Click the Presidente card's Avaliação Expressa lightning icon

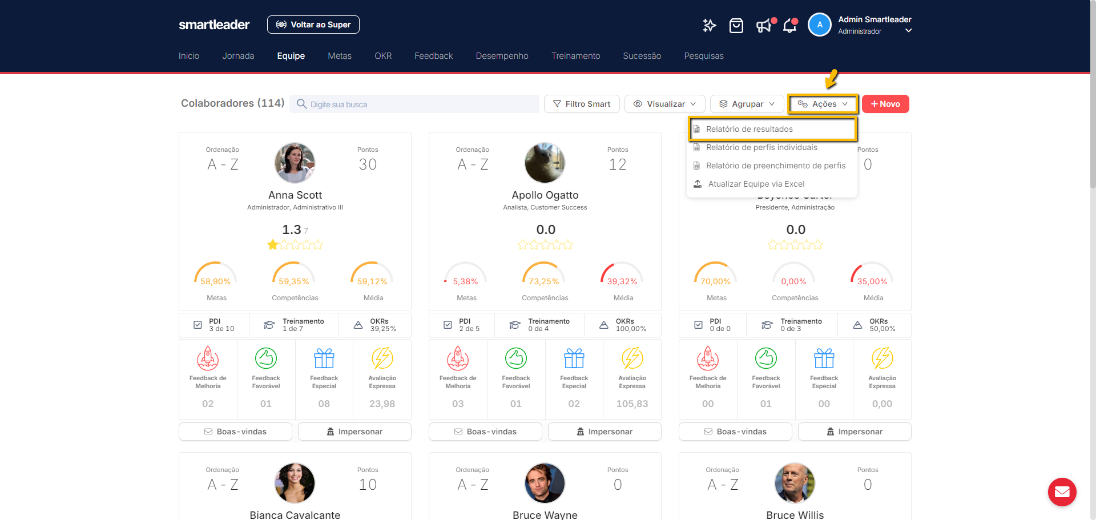coord(882,358)
